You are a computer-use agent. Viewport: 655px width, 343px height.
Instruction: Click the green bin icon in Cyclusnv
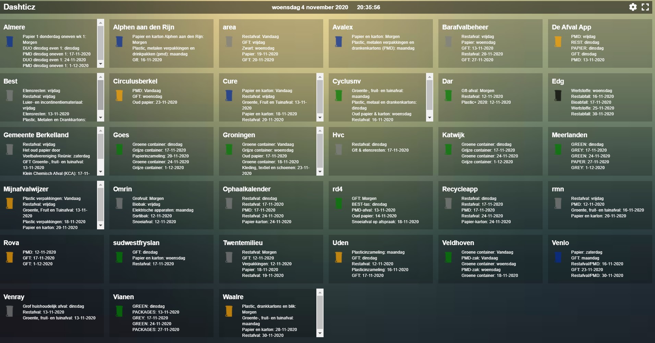[339, 96]
